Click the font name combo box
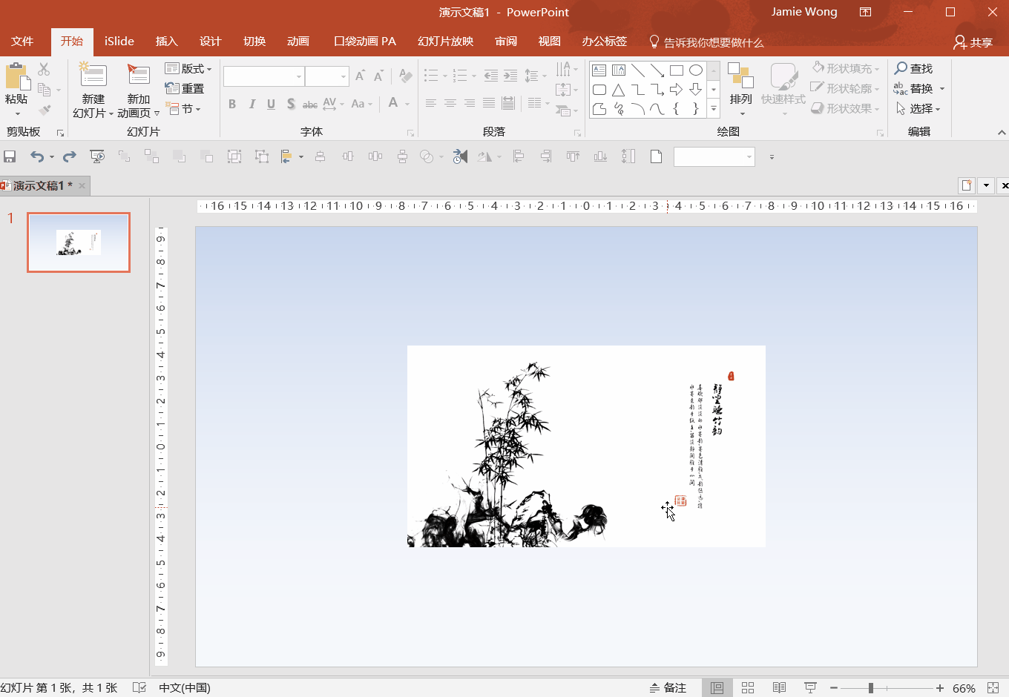Image resolution: width=1009 pixels, height=697 pixels. (x=264, y=76)
